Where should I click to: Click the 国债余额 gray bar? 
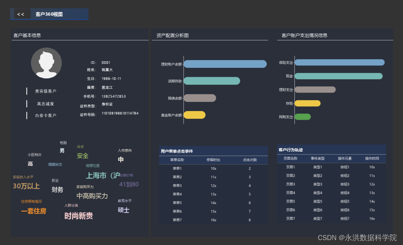200,98
